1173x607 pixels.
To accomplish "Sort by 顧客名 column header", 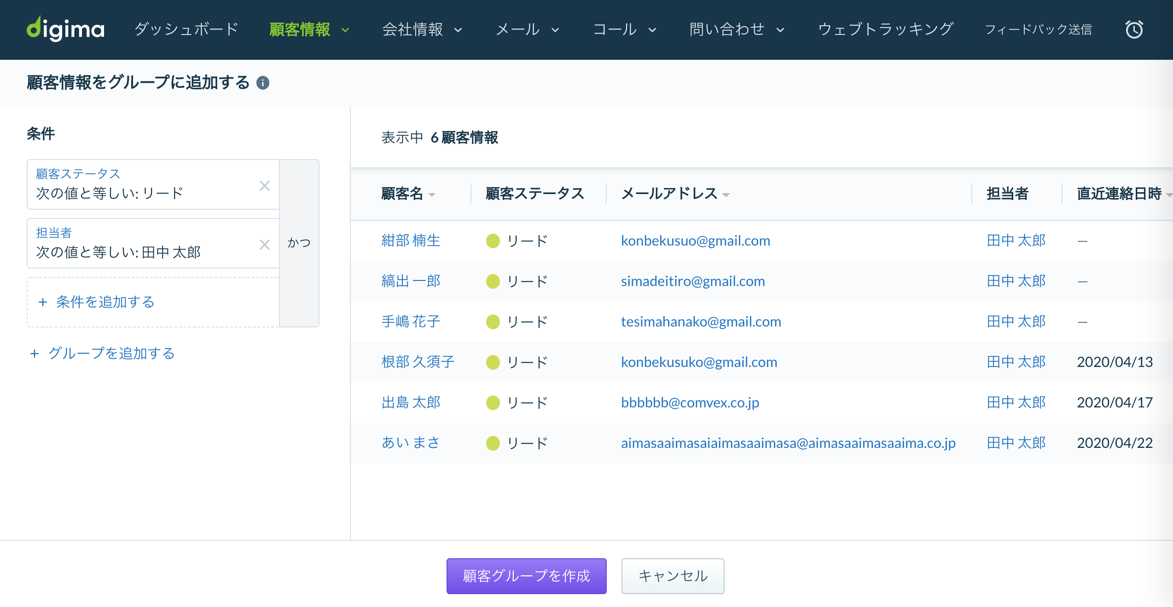I will click(408, 194).
